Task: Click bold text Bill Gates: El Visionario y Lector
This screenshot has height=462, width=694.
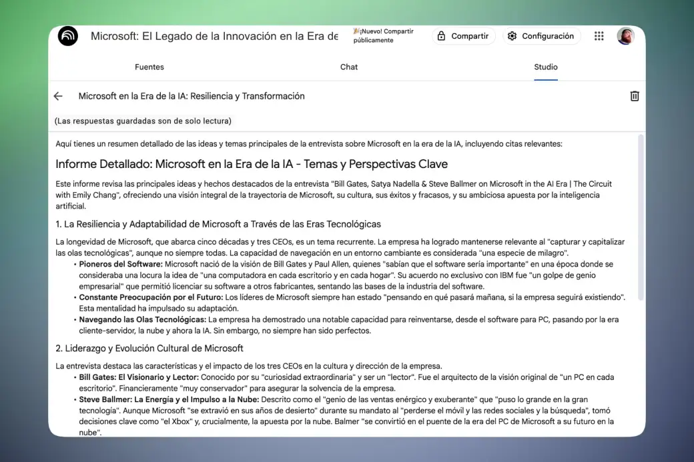Action: click(139, 377)
